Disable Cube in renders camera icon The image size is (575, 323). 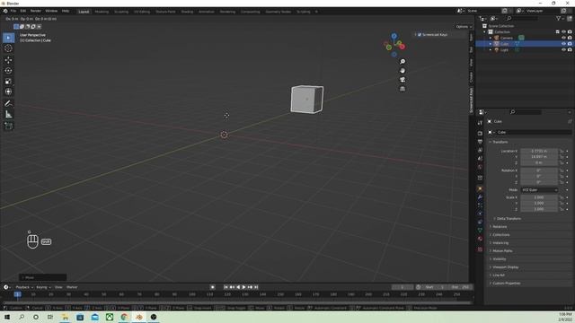tap(570, 44)
